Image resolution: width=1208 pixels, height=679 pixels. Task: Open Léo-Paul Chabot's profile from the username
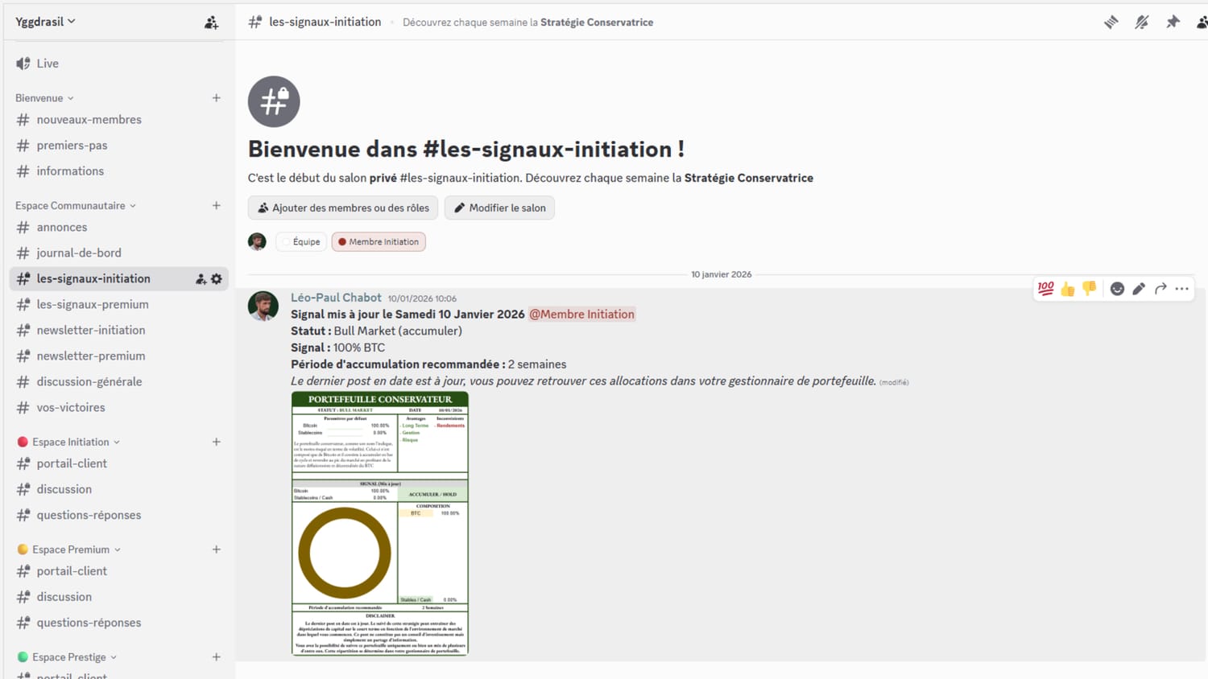click(336, 298)
